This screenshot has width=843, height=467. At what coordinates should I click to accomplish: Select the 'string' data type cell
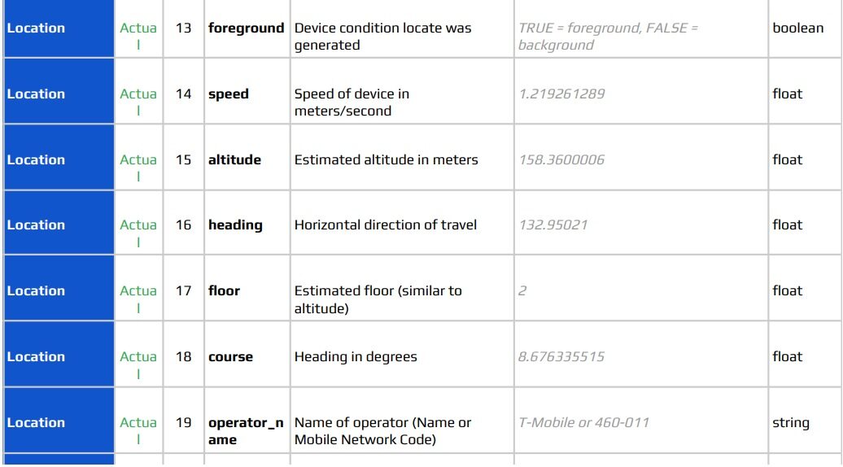805,421
